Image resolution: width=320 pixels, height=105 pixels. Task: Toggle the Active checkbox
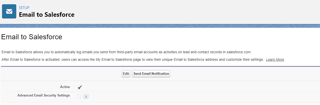tap(80, 87)
